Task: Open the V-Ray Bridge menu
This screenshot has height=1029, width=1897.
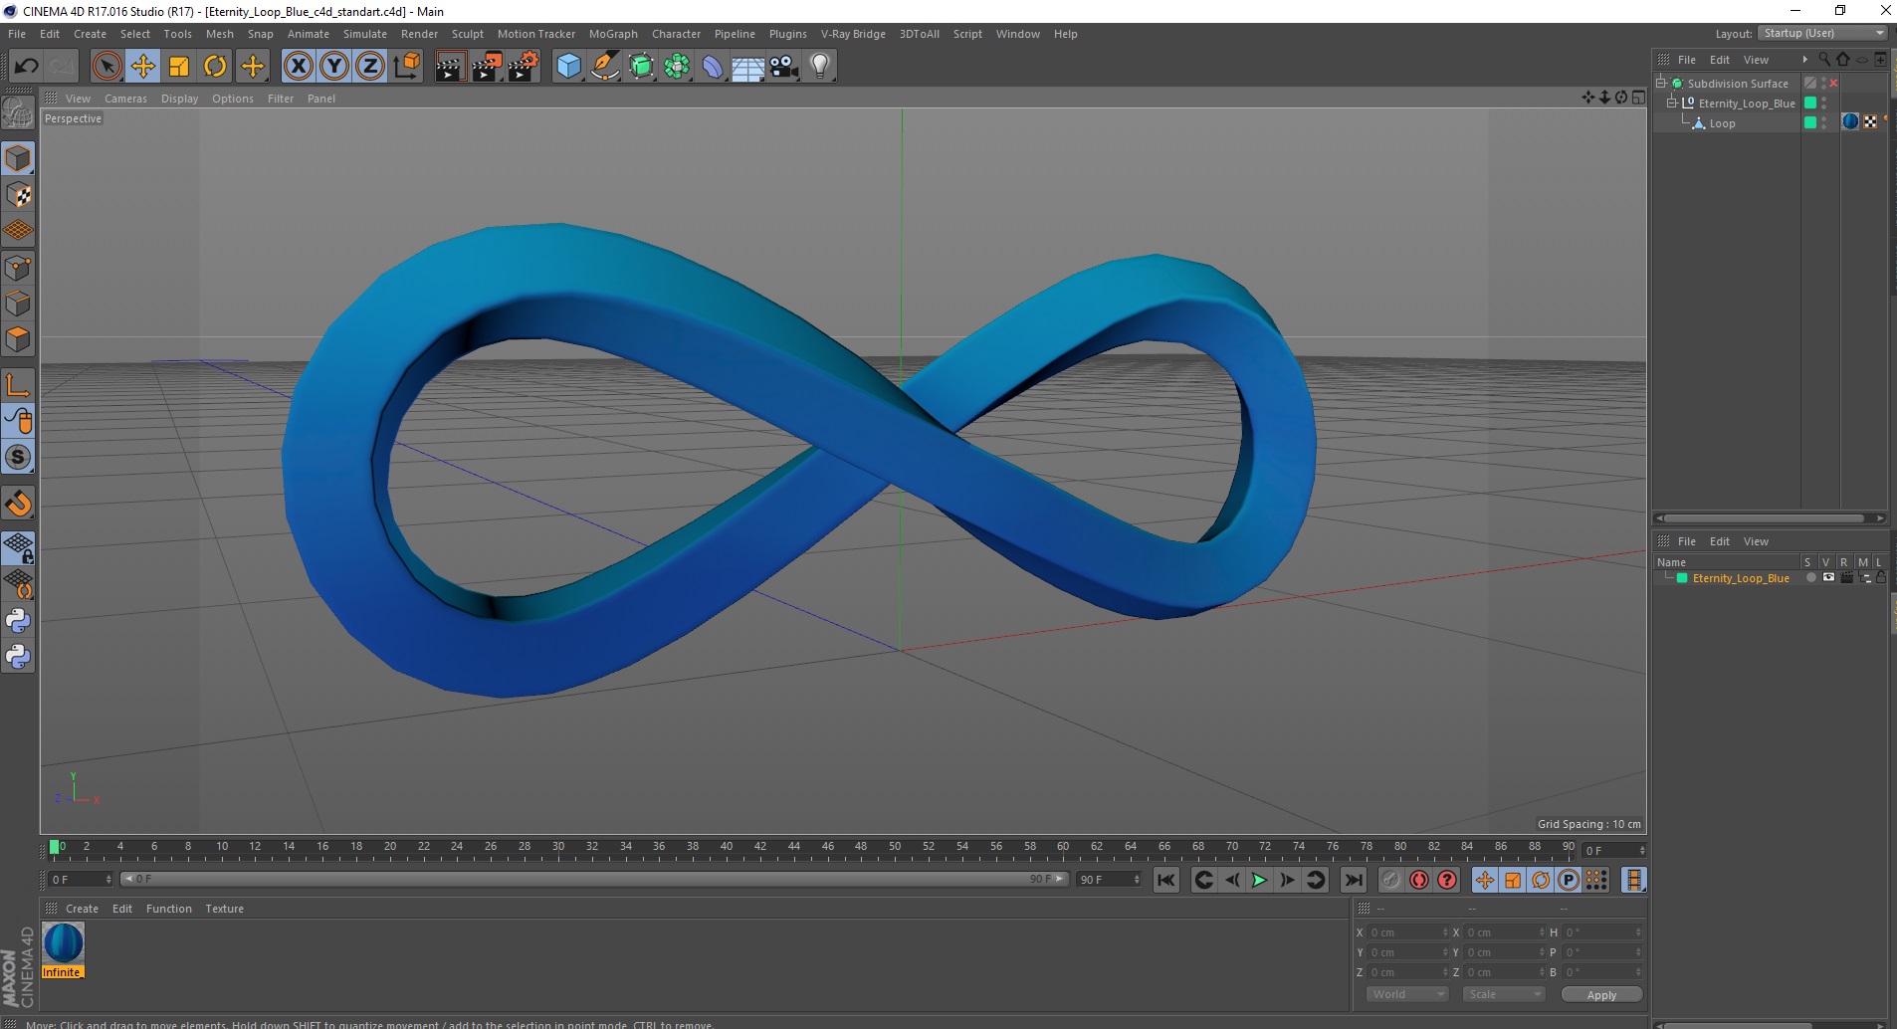Action: [853, 34]
